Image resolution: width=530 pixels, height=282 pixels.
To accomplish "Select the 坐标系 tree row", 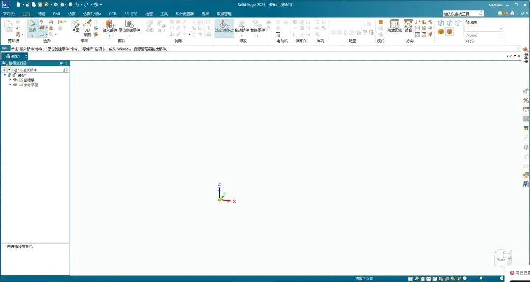I will pyautogui.click(x=29, y=80).
